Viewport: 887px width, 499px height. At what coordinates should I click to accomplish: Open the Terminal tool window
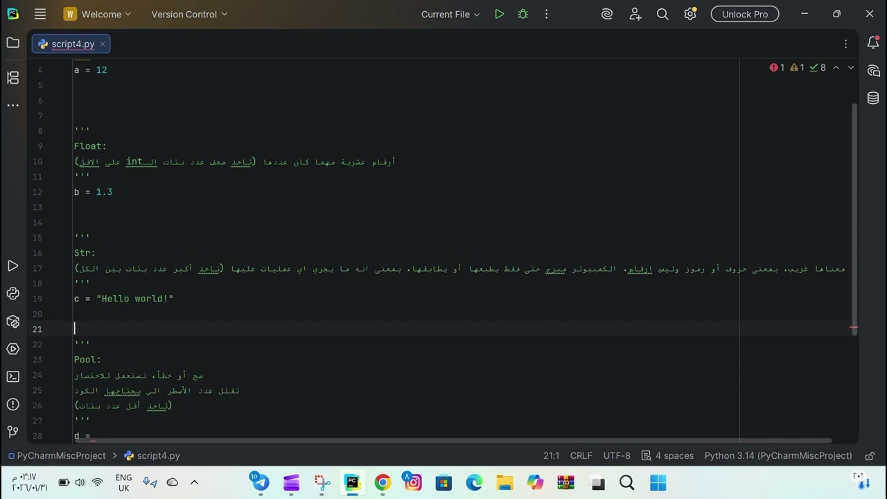[x=12, y=376]
